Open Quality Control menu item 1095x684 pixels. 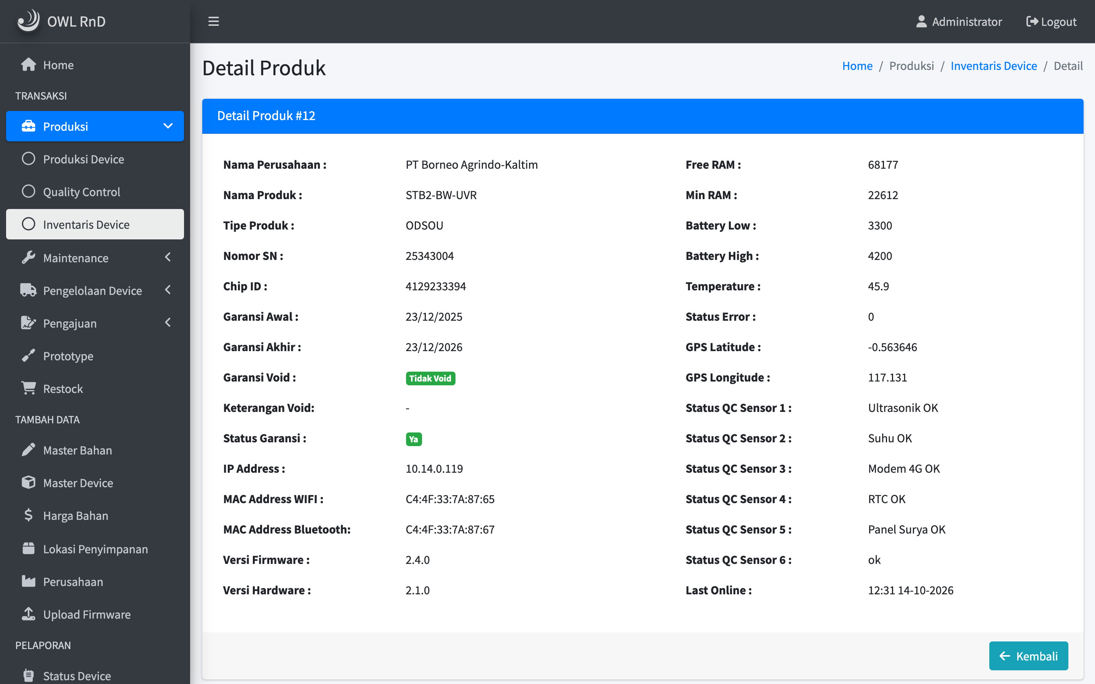click(95, 192)
